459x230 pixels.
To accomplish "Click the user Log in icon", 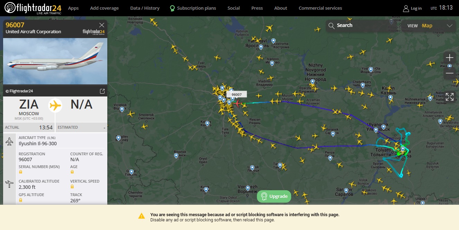I will [406, 8].
